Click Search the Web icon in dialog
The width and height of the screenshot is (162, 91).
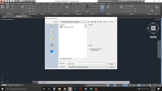95,22
